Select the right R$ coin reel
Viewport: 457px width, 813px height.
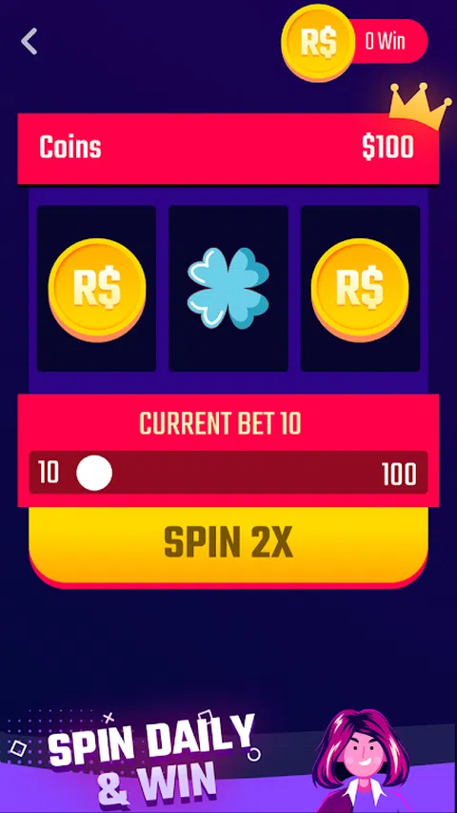360,288
